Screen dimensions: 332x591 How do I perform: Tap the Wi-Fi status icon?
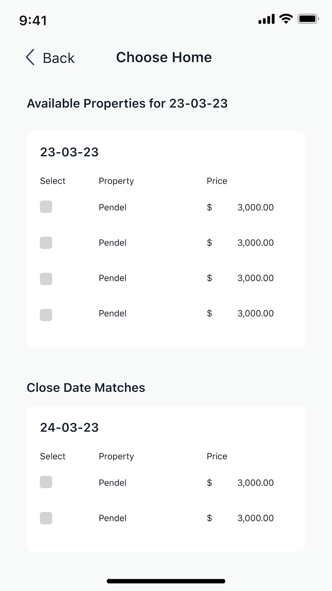[286, 19]
